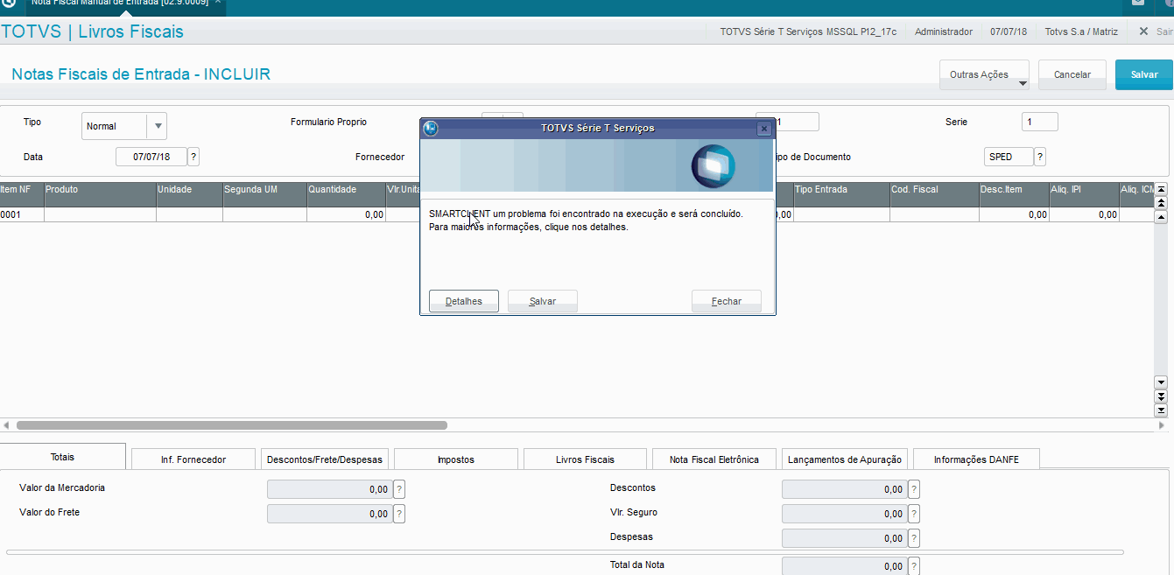Click the Descontos value field
1174x575 pixels.
tap(844, 489)
